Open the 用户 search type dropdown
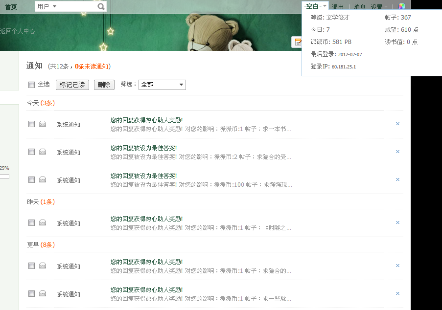442x310 pixels. (47, 6)
